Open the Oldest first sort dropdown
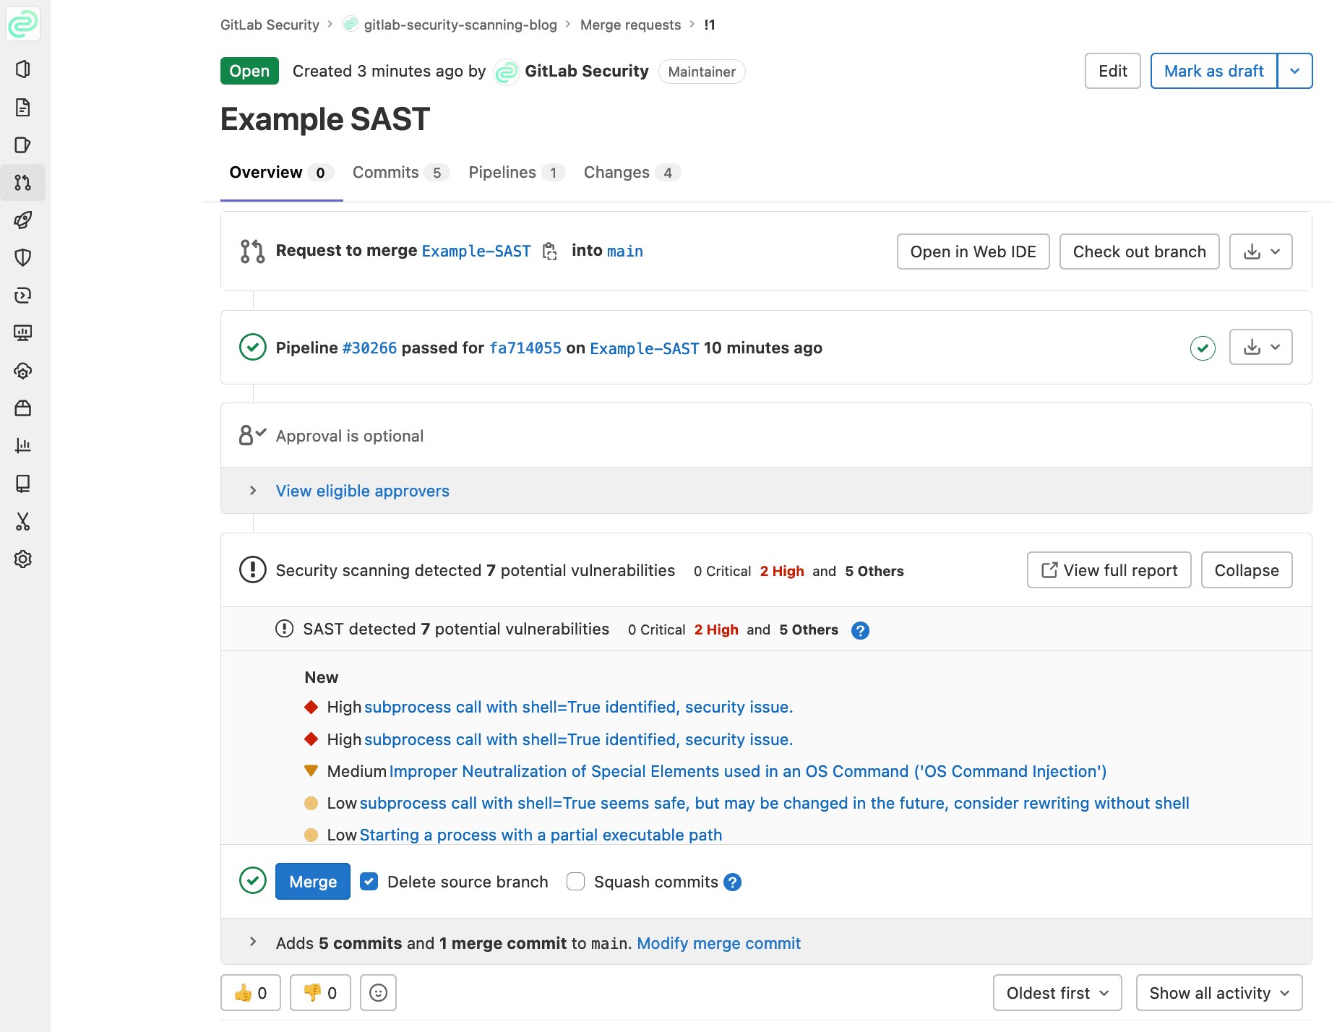 [x=1057, y=993]
